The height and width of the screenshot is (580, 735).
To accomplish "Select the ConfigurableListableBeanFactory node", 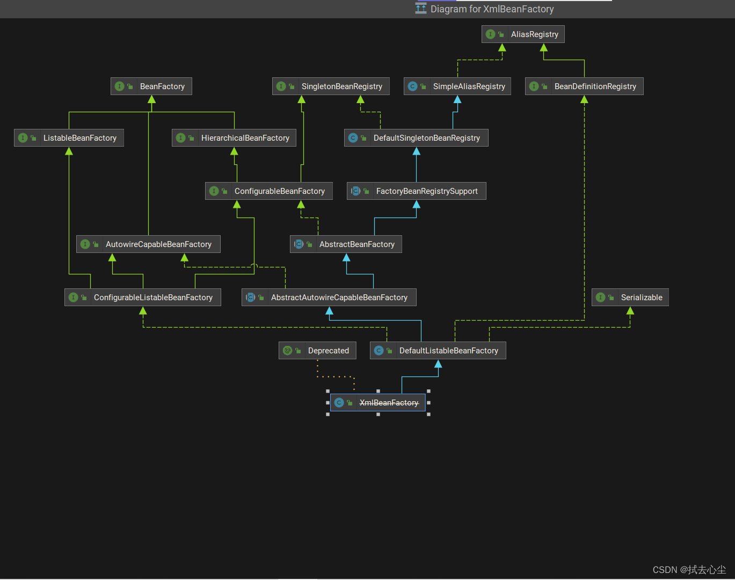I will pyautogui.click(x=143, y=298).
